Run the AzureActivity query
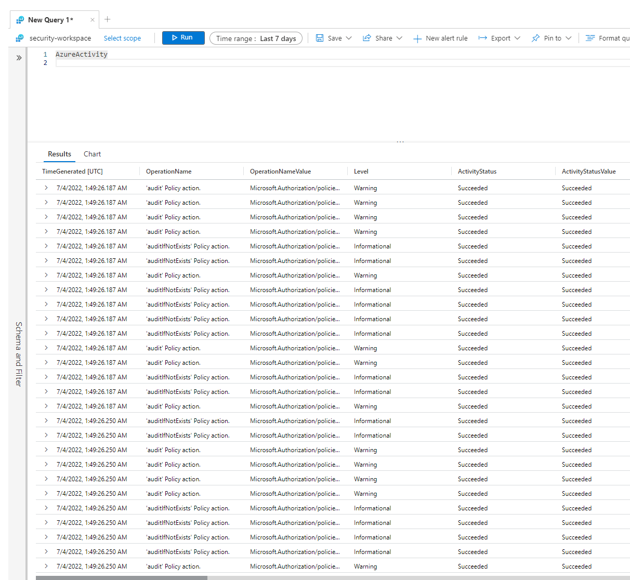Image resolution: width=630 pixels, height=580 pixels. point(183,37)
